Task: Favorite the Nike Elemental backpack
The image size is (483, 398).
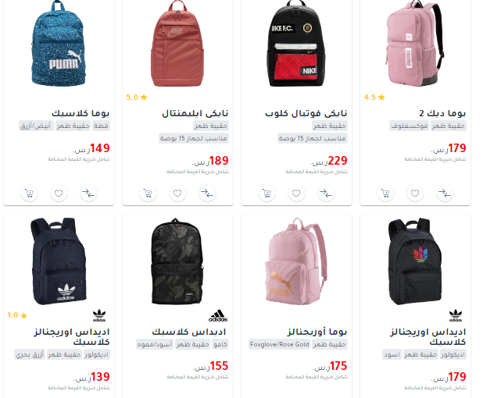Action: 177,194
